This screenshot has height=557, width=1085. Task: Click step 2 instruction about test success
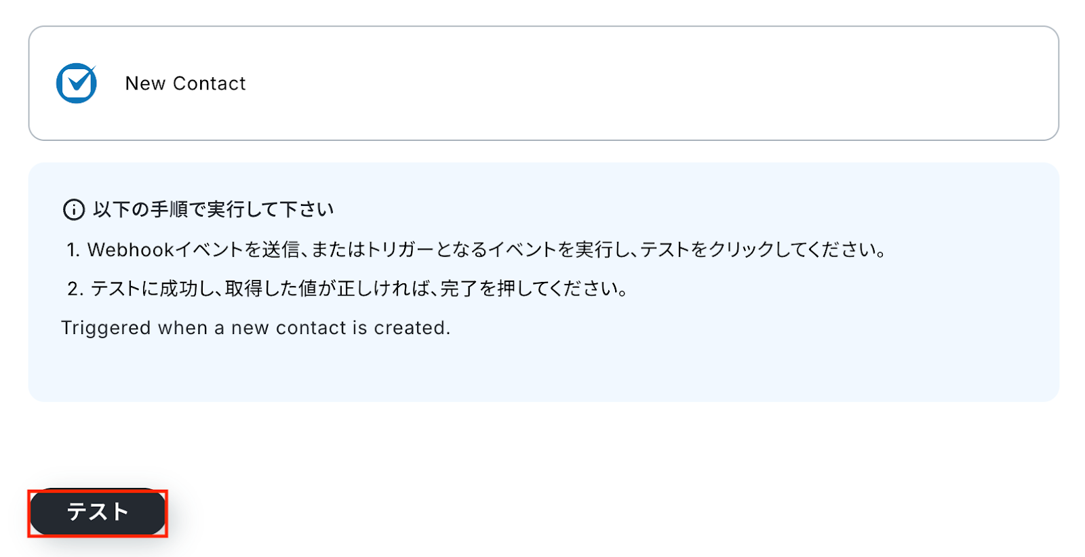(x=359, y=289)
